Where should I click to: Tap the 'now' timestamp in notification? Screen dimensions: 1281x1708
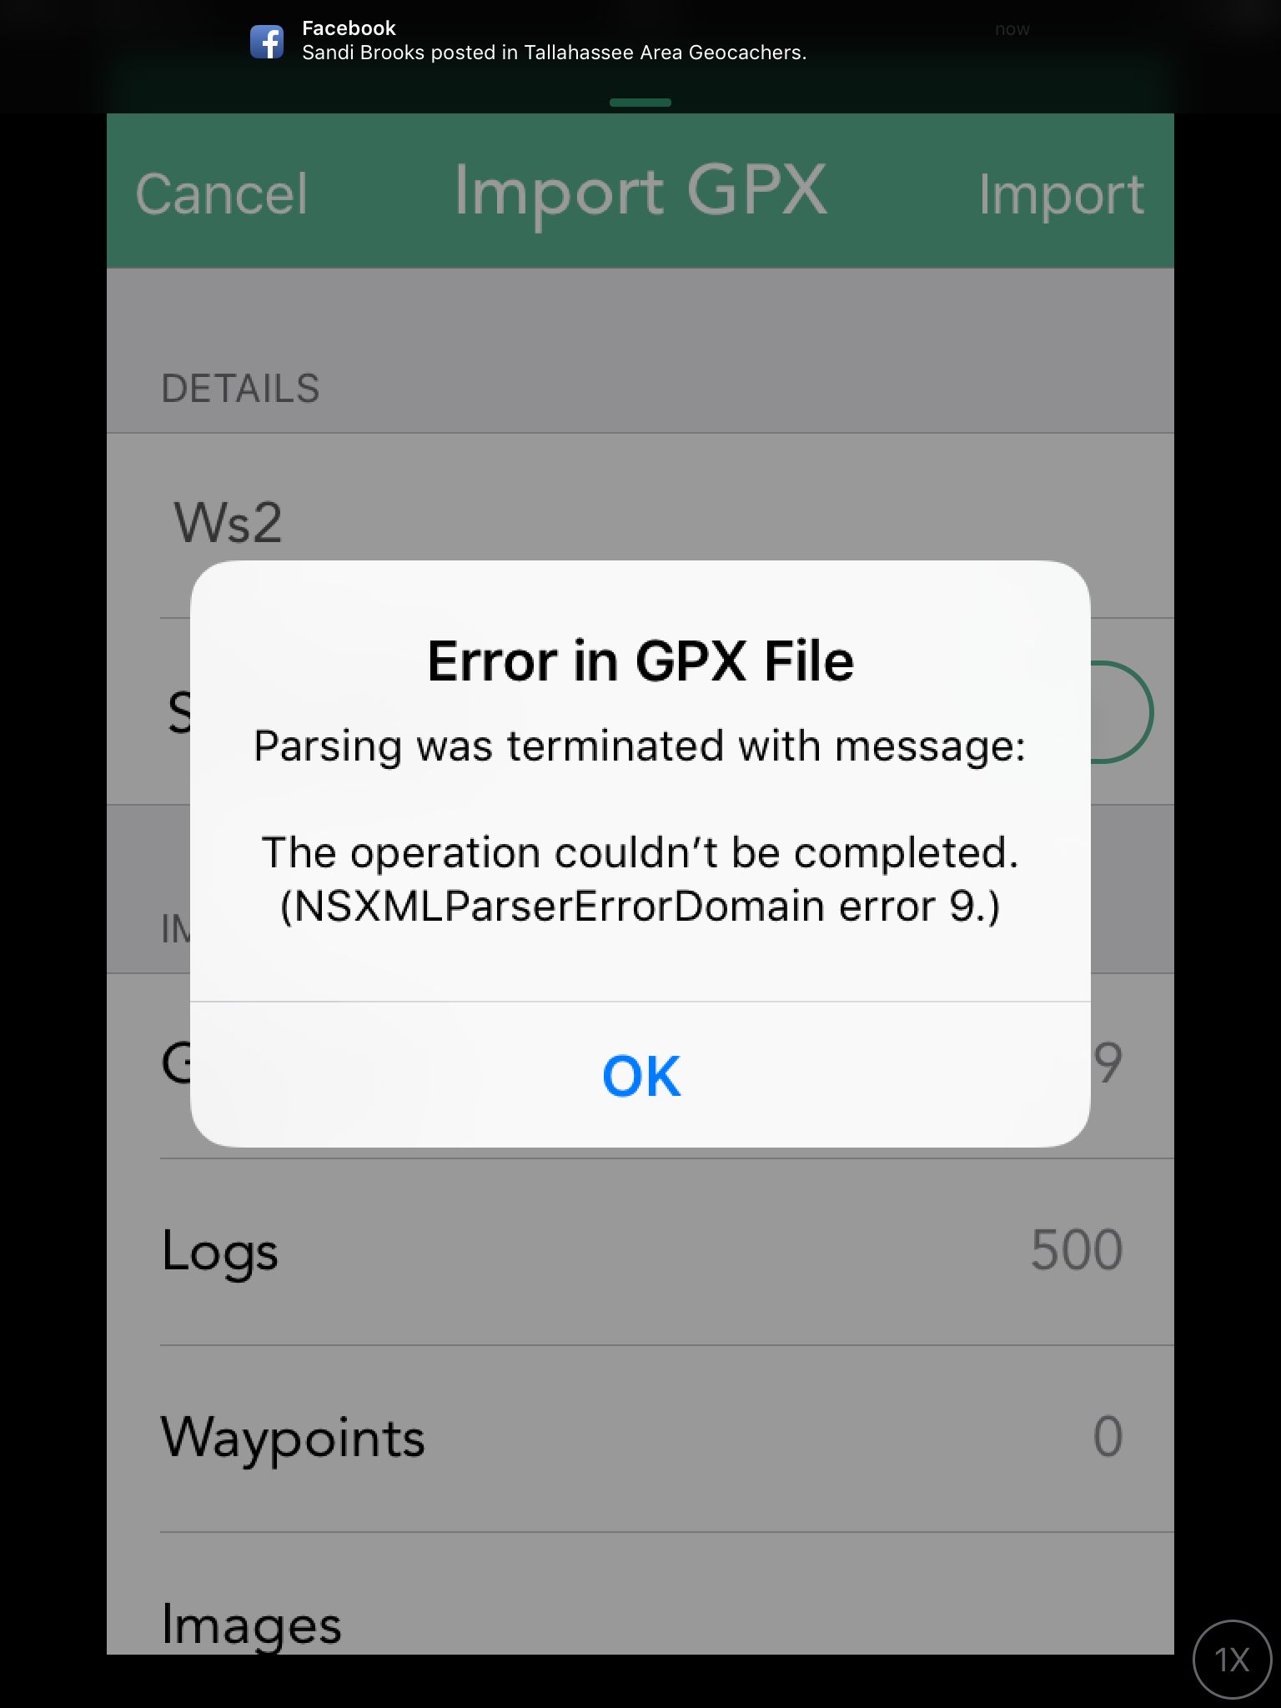click(1012, 29)
